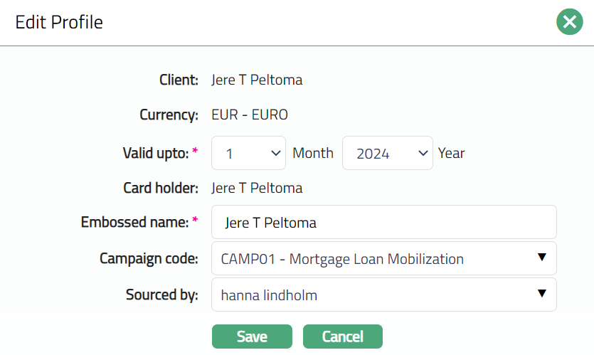Click the Card holder name value
Screen dimensions: 594x355
click(x=257, y=188)
